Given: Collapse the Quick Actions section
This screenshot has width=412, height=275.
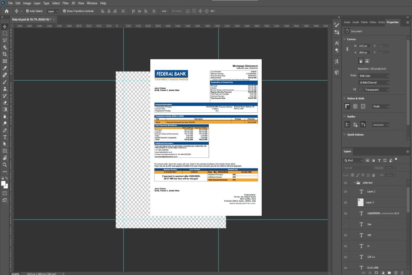Looking at the screenshot, I should pyautogui.click(x=344, y=134).
